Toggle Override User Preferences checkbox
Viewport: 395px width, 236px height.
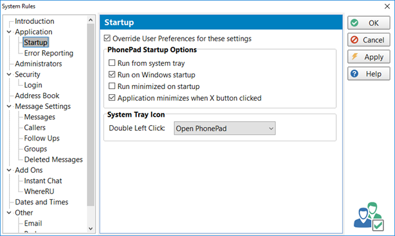[x=107, y=38]
